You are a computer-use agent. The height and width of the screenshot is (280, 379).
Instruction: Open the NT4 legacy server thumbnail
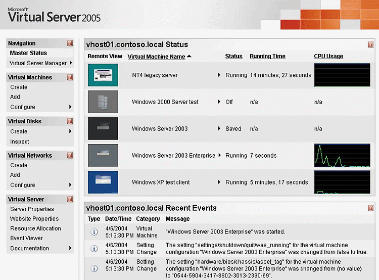103,75
